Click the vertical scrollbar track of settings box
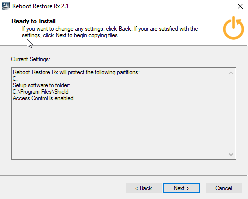This screenshot has height=199, width=248. coord(231,114)
